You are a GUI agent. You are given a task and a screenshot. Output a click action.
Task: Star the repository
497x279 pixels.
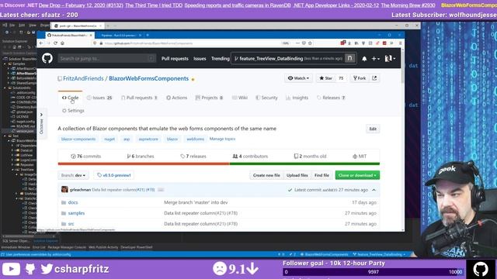325,78
